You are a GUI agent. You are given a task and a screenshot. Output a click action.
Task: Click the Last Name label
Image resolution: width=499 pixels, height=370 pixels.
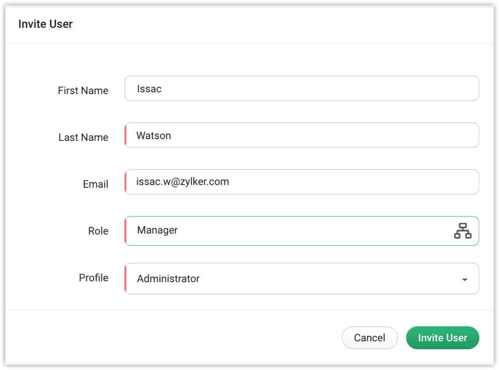click(x=83, y=137)
